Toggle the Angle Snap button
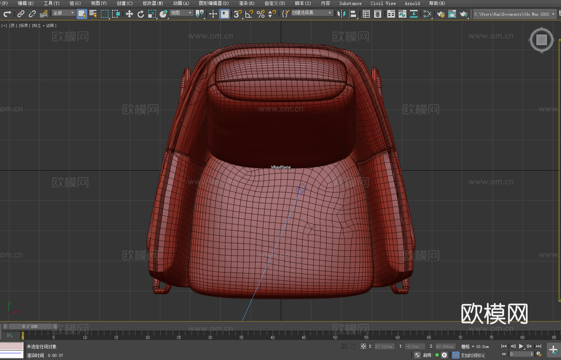Image resolution: width=561 pixels, height=360 pixels. click(249, 14)
